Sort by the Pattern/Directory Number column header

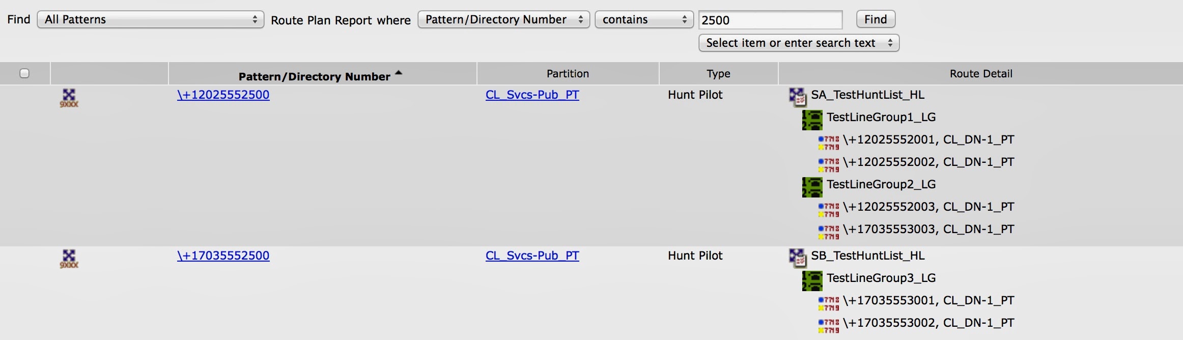click(316, 76)
